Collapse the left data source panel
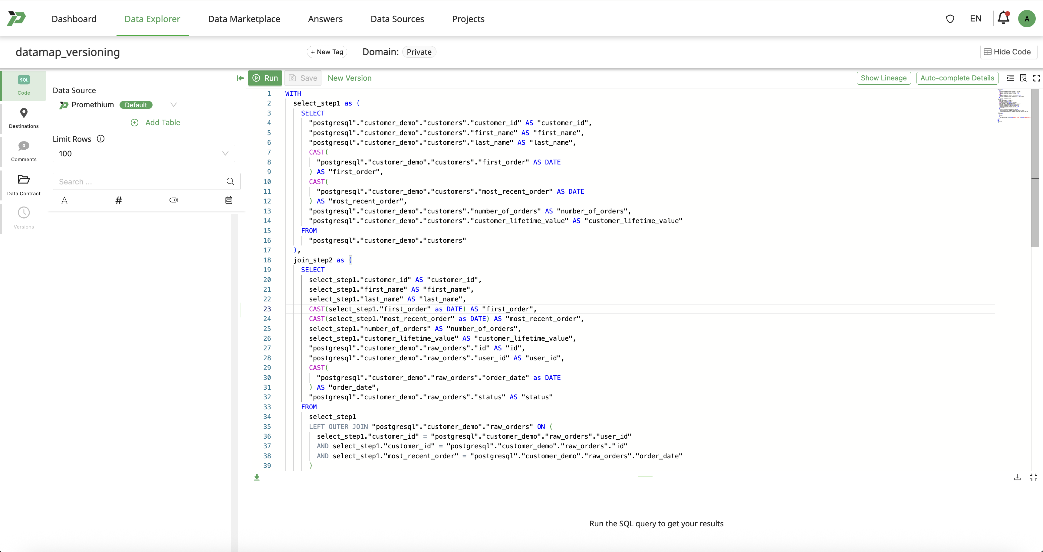This screenshot has height=552, width=1043. pos(240,78)
